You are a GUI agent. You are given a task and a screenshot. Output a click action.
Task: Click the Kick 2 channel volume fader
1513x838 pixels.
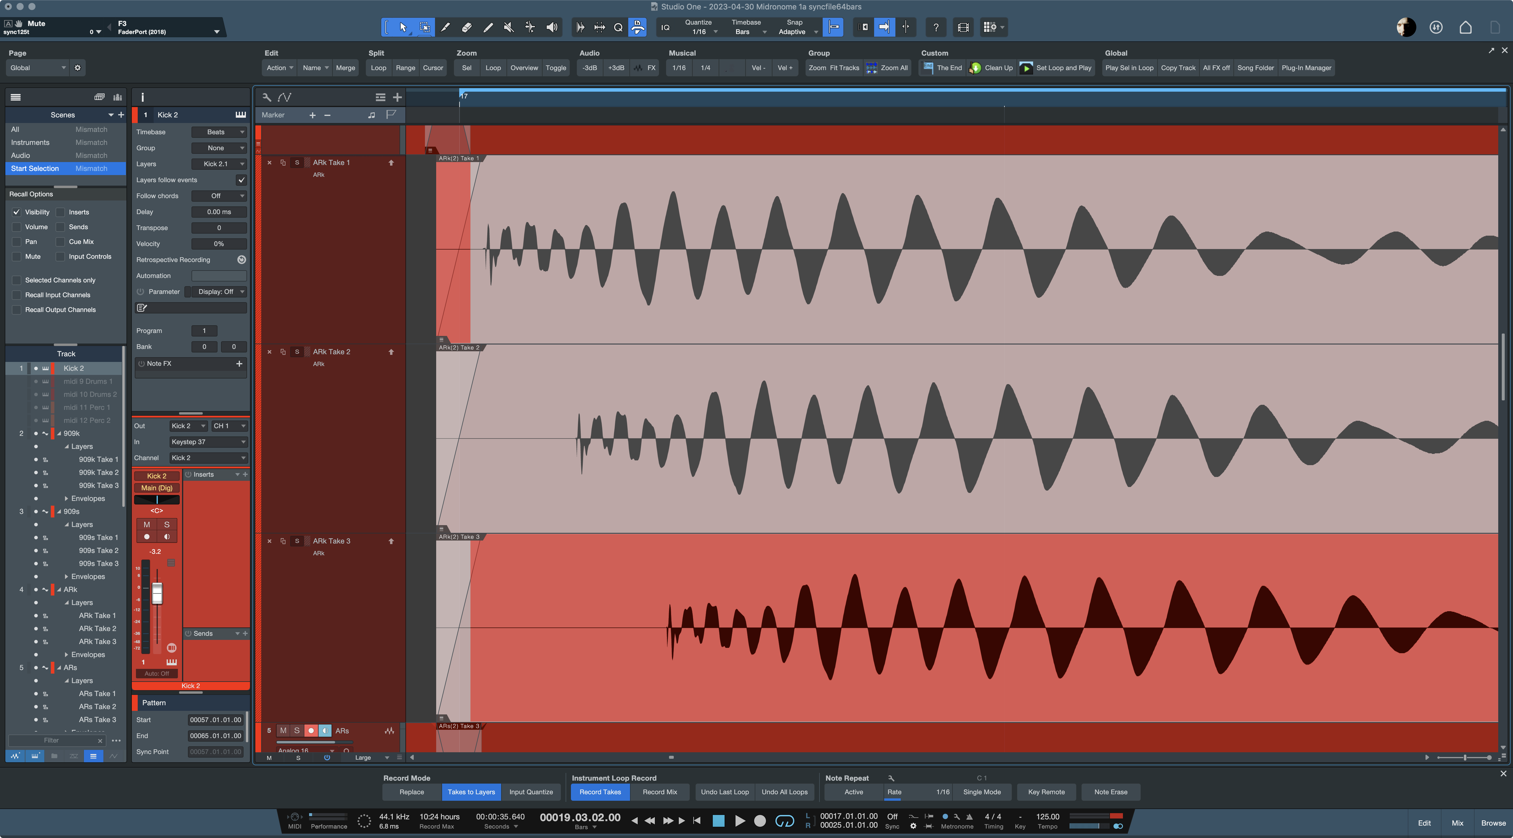pos(157,593)
